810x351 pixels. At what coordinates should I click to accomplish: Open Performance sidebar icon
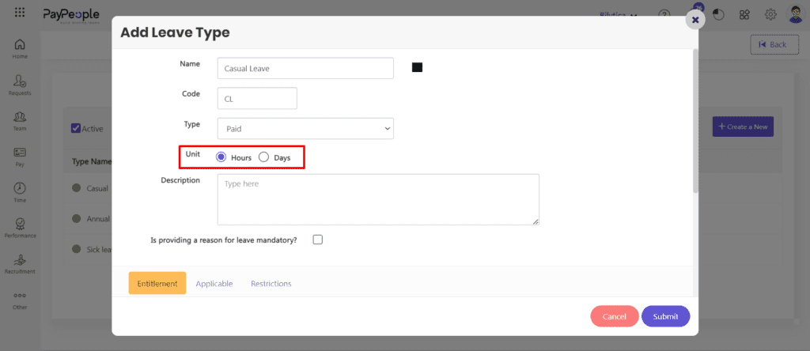coord(20,225)
